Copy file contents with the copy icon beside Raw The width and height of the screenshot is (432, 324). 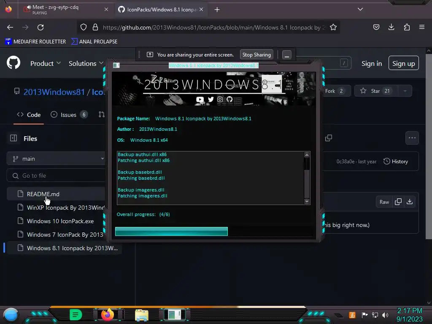pos(398,202)
